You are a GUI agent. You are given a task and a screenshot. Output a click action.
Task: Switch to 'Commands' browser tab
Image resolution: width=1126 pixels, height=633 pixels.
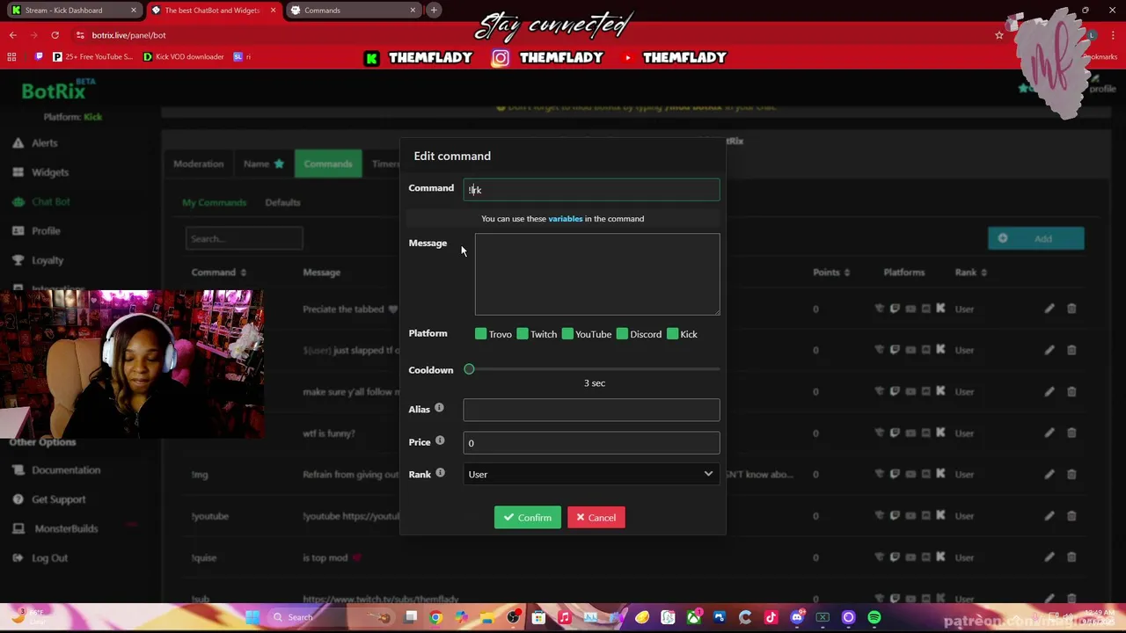coord(354,11)
